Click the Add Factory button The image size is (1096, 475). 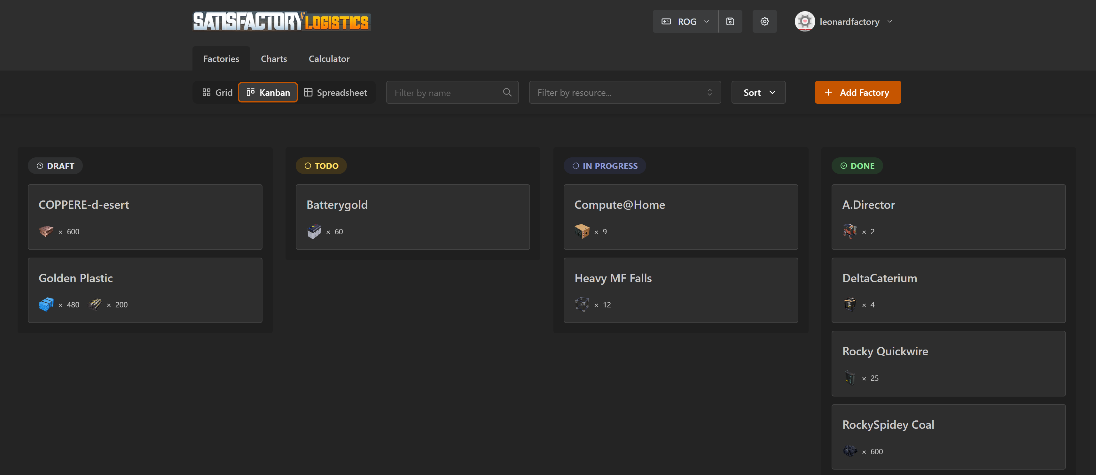point(857,93)
